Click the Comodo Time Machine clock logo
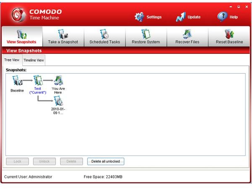This screenshot has height=189, width=252. tap(18, 15)
